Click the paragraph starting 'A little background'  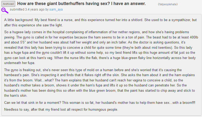tap(100, 23)
